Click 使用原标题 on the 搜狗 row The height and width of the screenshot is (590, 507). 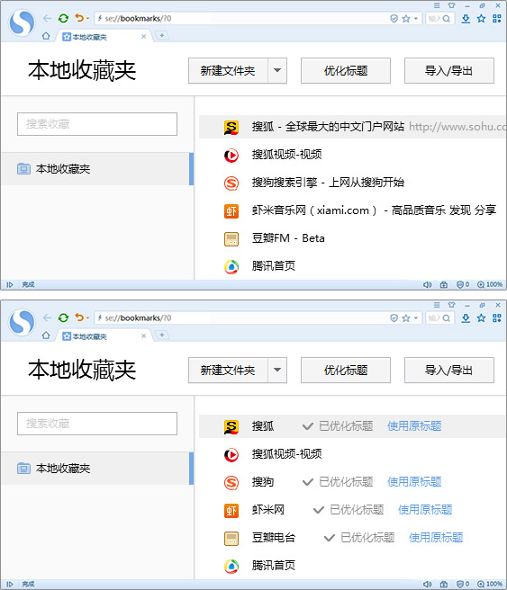coord(414,482)
